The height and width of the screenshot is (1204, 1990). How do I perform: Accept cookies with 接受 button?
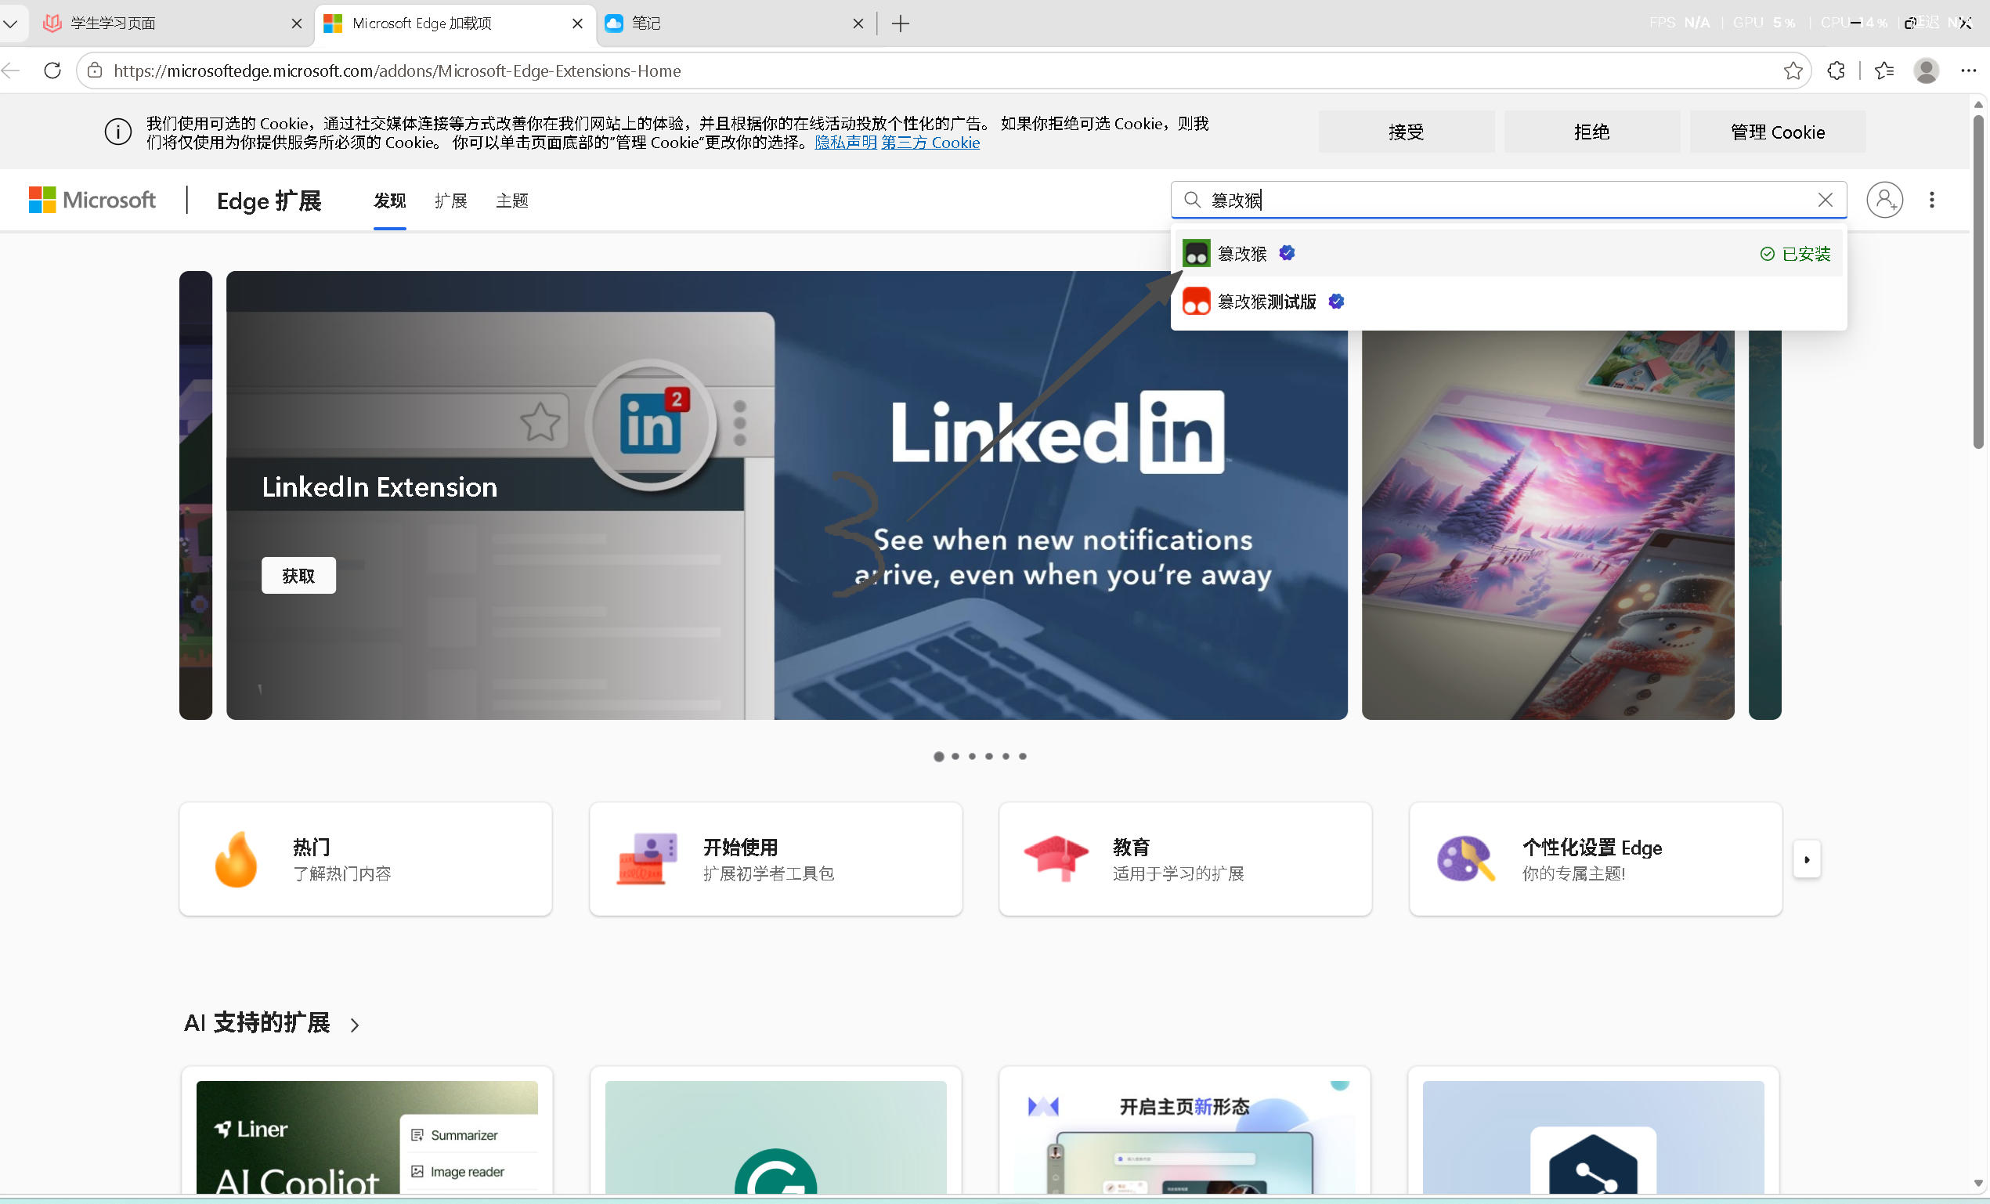tap(1406, 132)
